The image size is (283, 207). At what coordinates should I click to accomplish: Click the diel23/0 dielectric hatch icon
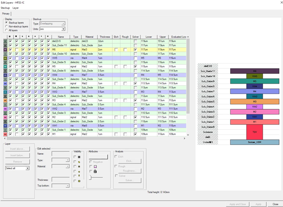[x=5, y=41]
